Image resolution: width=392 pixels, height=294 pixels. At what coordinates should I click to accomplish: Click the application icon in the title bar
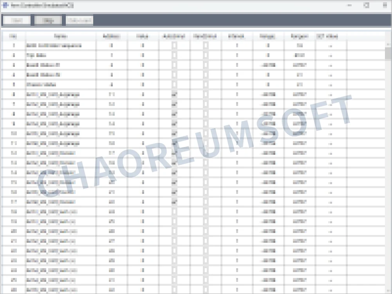click(x=5, y=5)
